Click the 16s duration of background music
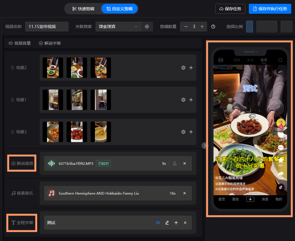The height and width of the screenshot is (241, 295). [x=173, y=193]
